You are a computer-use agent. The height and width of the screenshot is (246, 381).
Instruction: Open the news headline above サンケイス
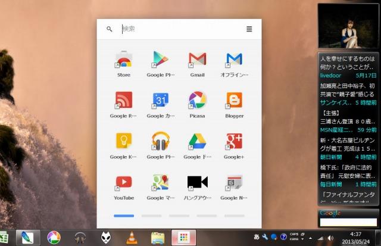click(x=348, y=90)
